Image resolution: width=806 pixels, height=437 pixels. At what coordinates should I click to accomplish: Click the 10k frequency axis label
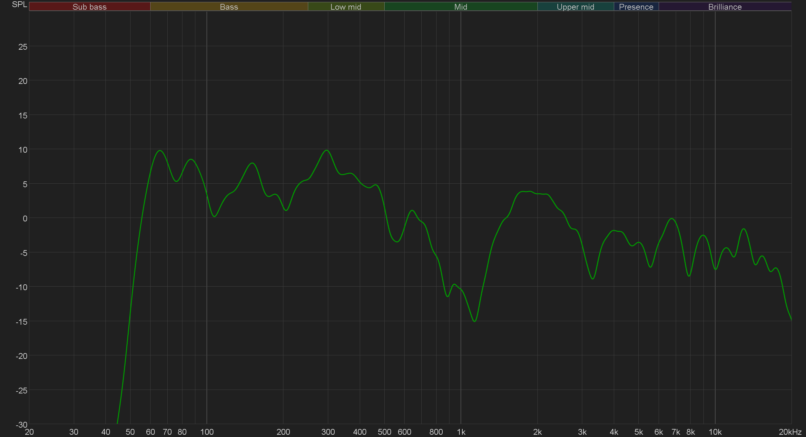pos(715,432)
